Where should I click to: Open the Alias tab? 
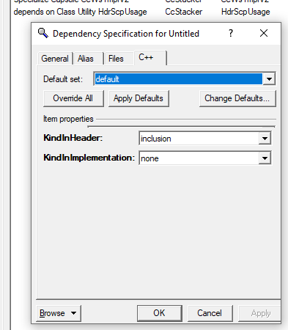click(89, 59)
